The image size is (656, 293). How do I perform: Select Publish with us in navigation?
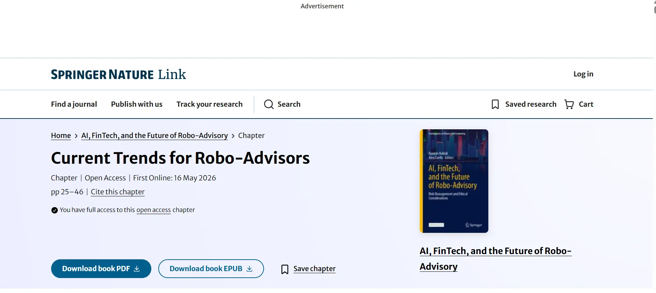point(137,104)
